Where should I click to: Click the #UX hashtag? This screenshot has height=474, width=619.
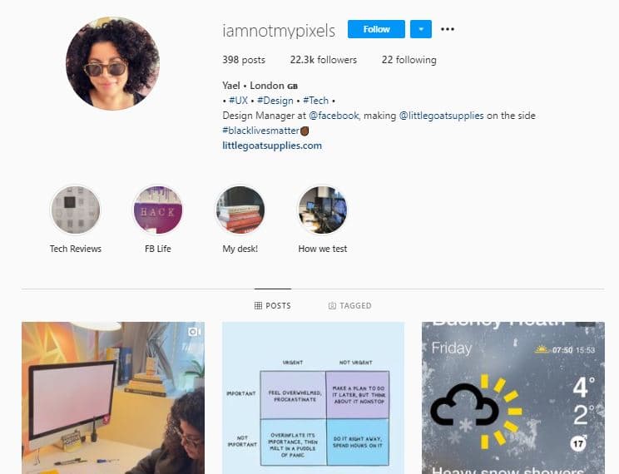238,101
